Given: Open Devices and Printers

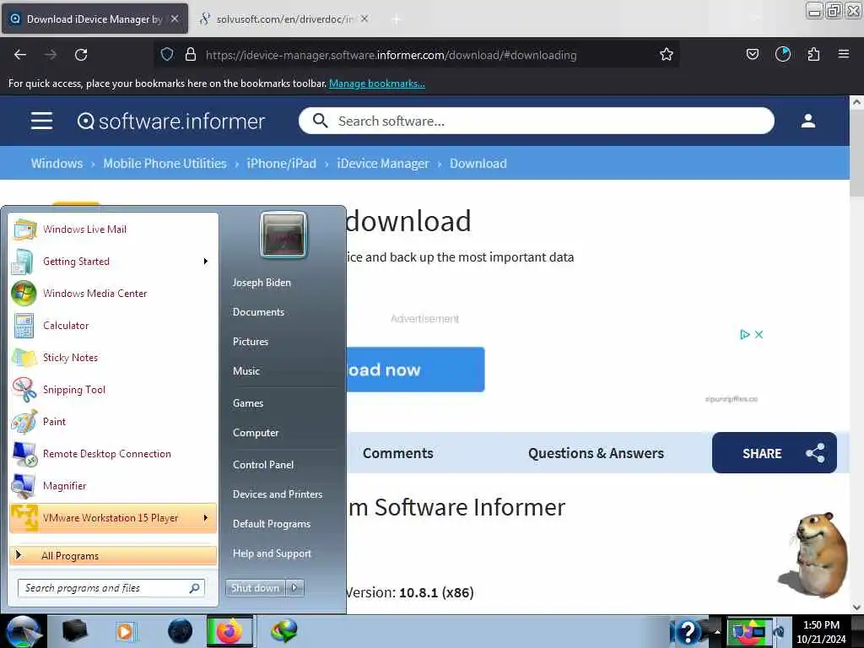Looking at the screenshot, I should [278, 494].
